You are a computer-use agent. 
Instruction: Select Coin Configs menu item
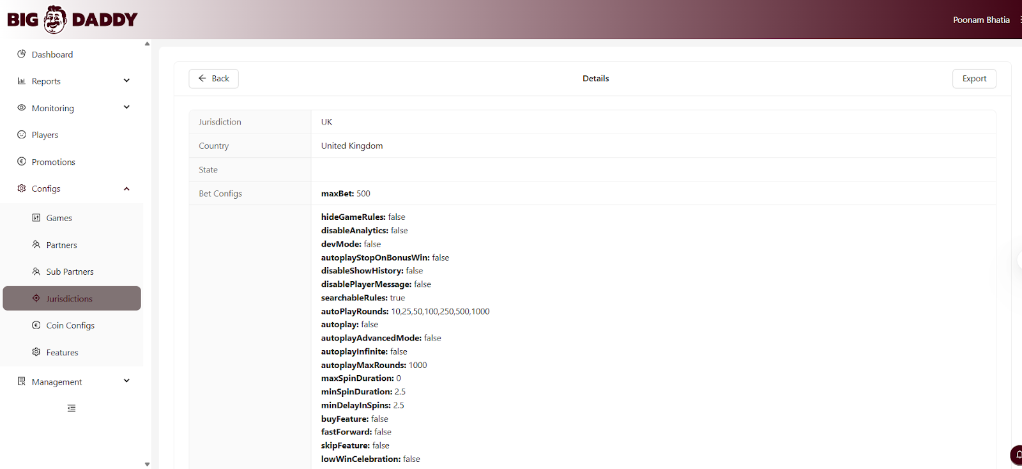(x=72, y=325)
